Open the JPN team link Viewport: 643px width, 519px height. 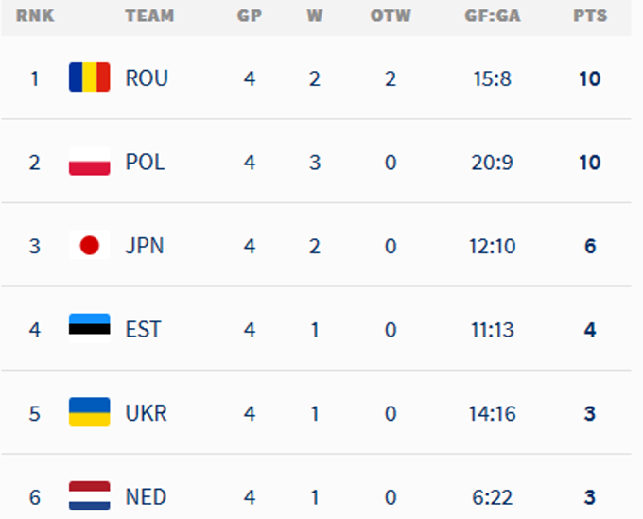tap(144, 246)
